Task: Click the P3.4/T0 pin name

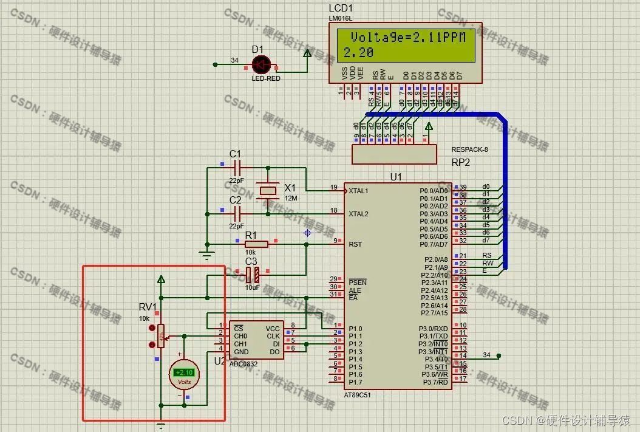Action: point(437,359)
